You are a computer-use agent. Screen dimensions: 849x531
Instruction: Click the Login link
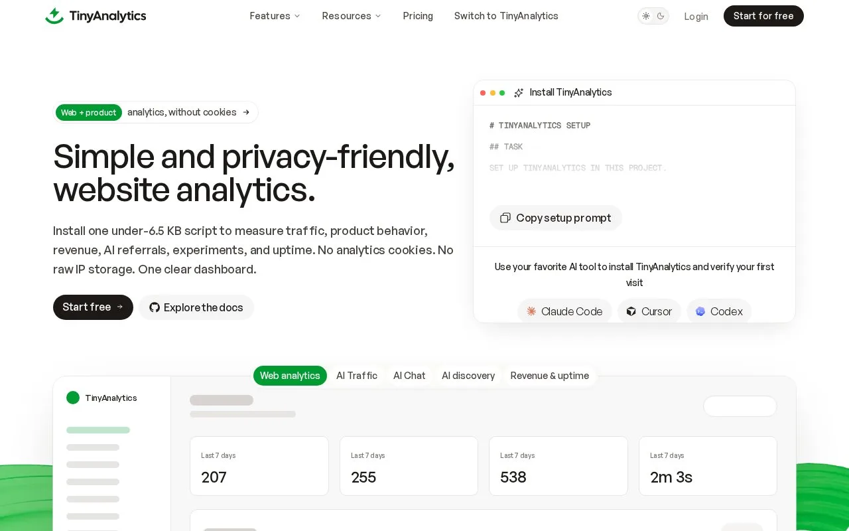pyautogui.click(x=696, y=17)
